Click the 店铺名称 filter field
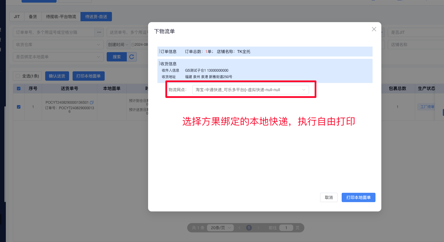Image resolution: width=444 pixels, height=242 pixels. pyautogui.click(x=416, y=45)
